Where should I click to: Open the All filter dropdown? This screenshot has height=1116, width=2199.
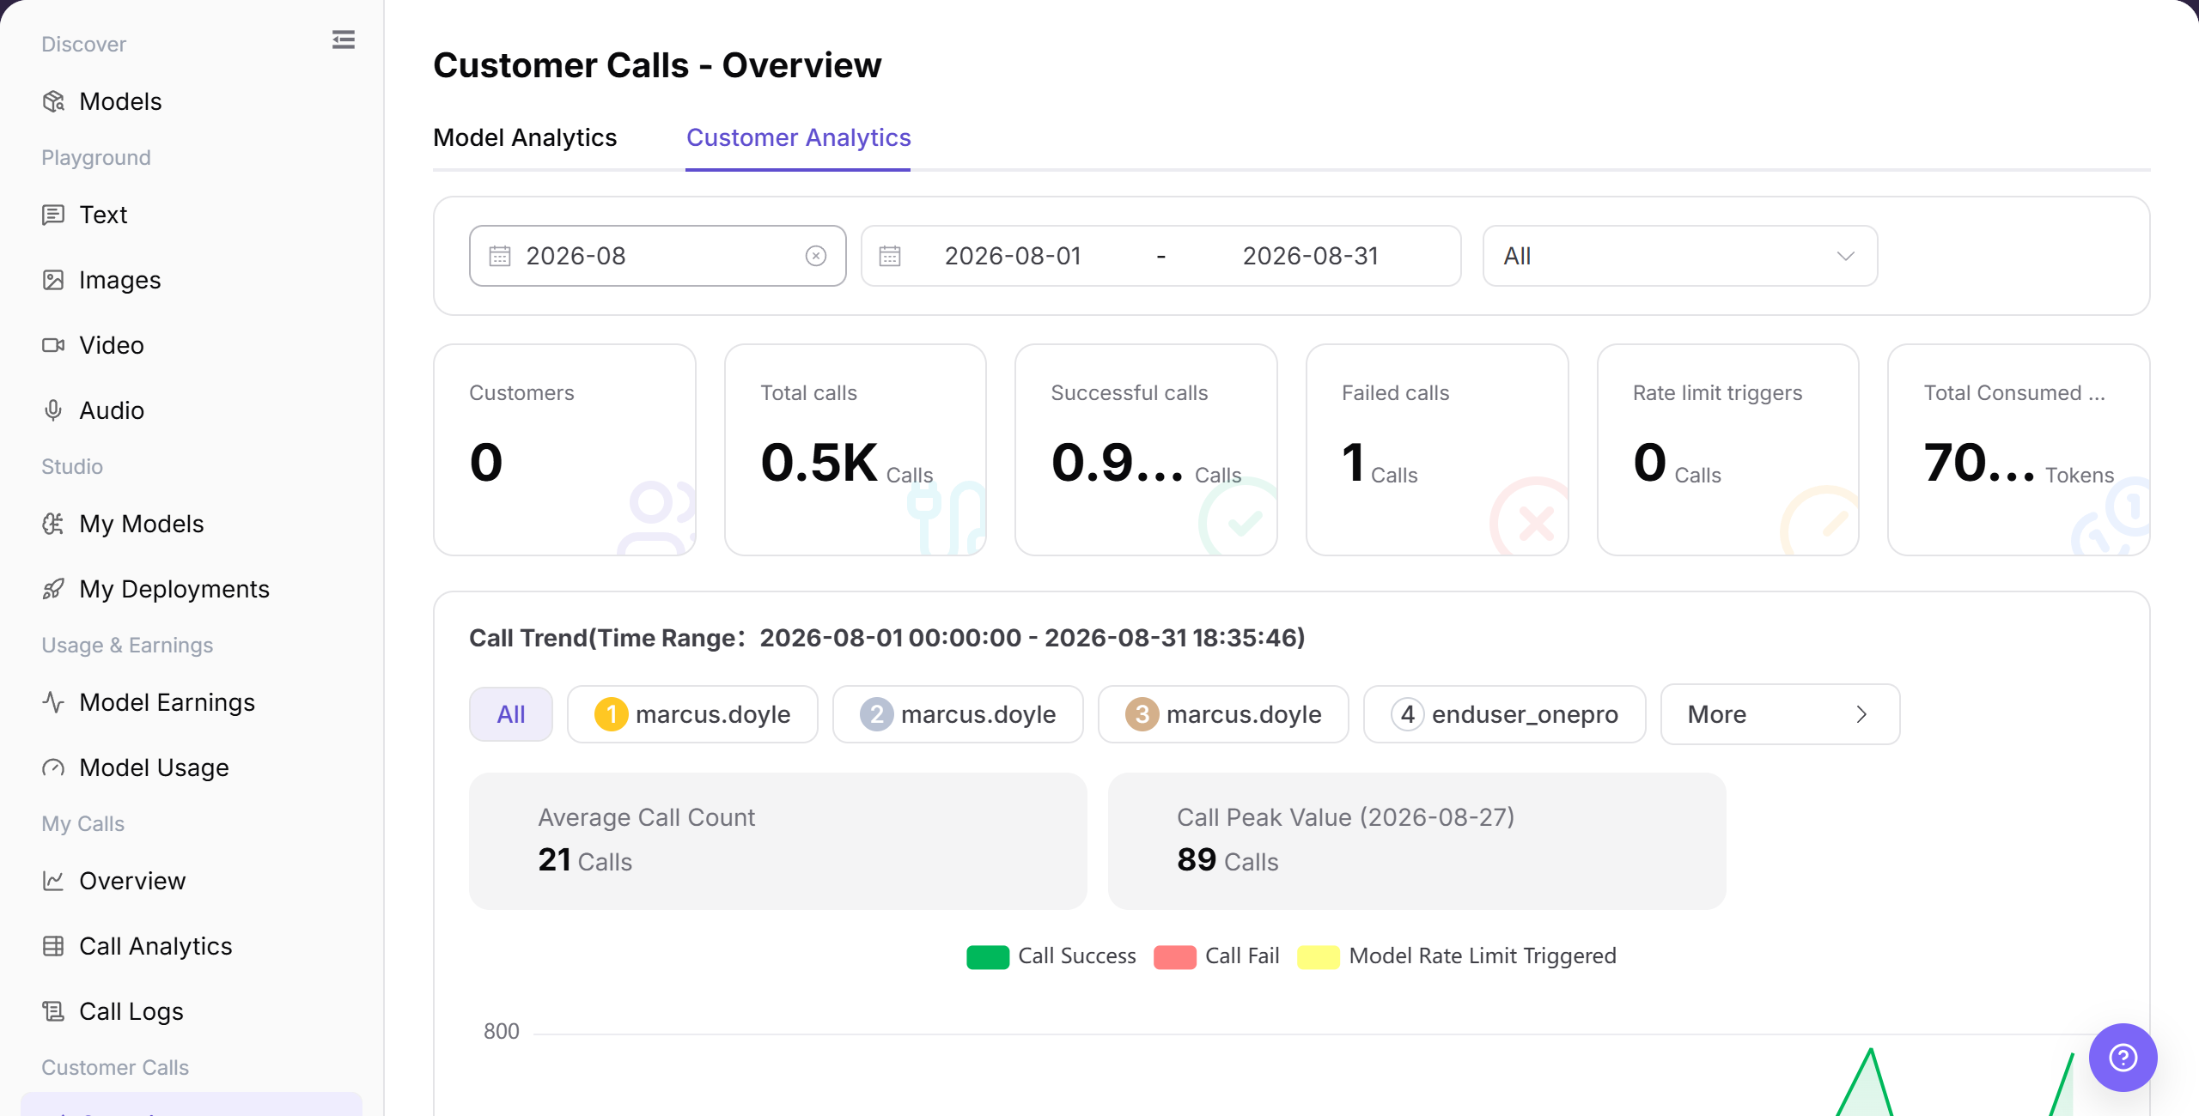1679,256
